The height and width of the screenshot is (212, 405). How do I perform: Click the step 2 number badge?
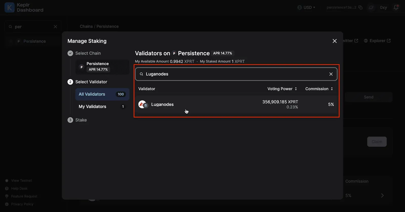[x=70, y=82]
